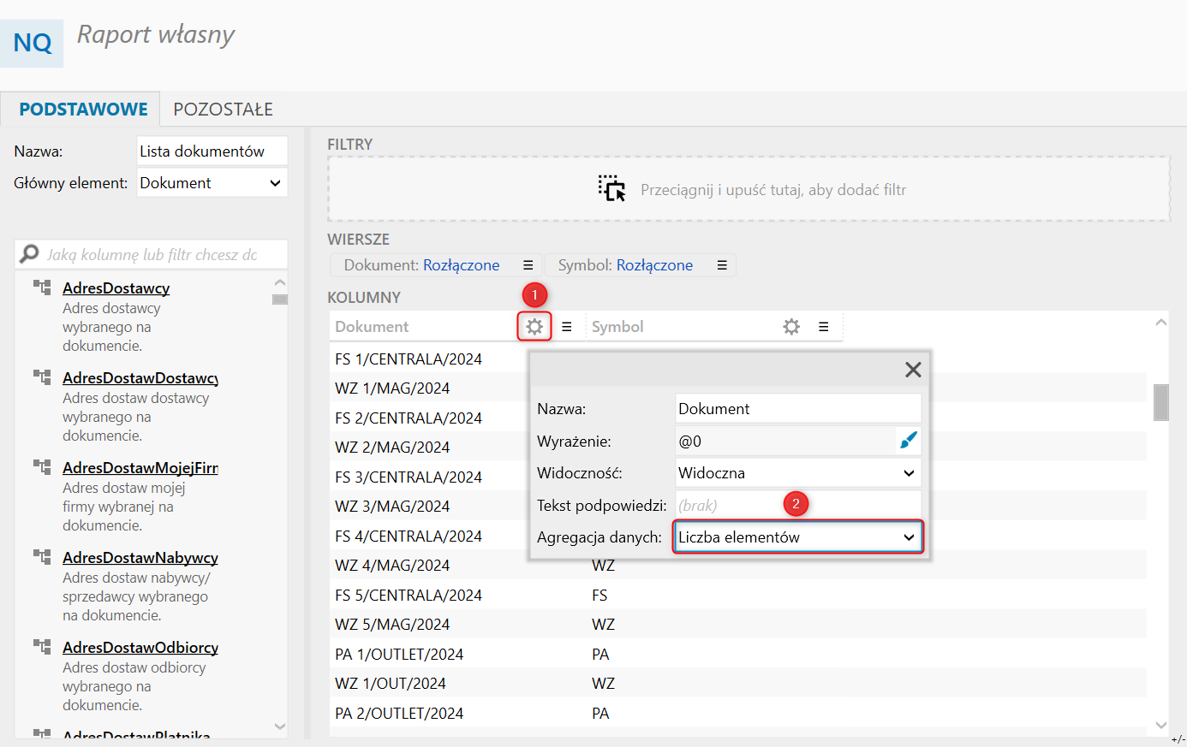The image size is (1187, 747).
Task: Click the Tekst podpowiedzi field
Action: 798,506
